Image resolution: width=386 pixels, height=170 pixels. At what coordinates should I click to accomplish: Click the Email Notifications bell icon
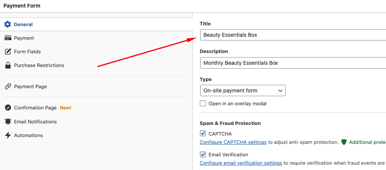[8, 122]
